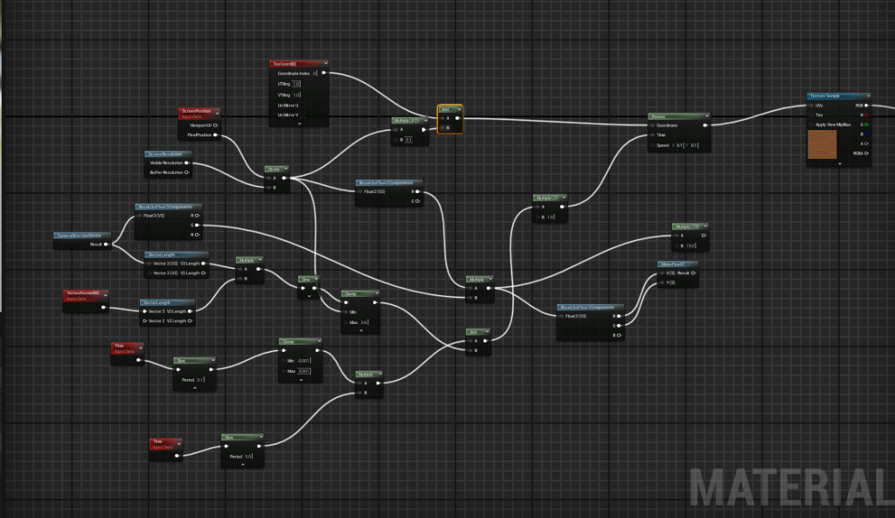895x518 pixels.
Task: Click BreakOutFloat2Components' G output pin
Action: pos(418,202)
